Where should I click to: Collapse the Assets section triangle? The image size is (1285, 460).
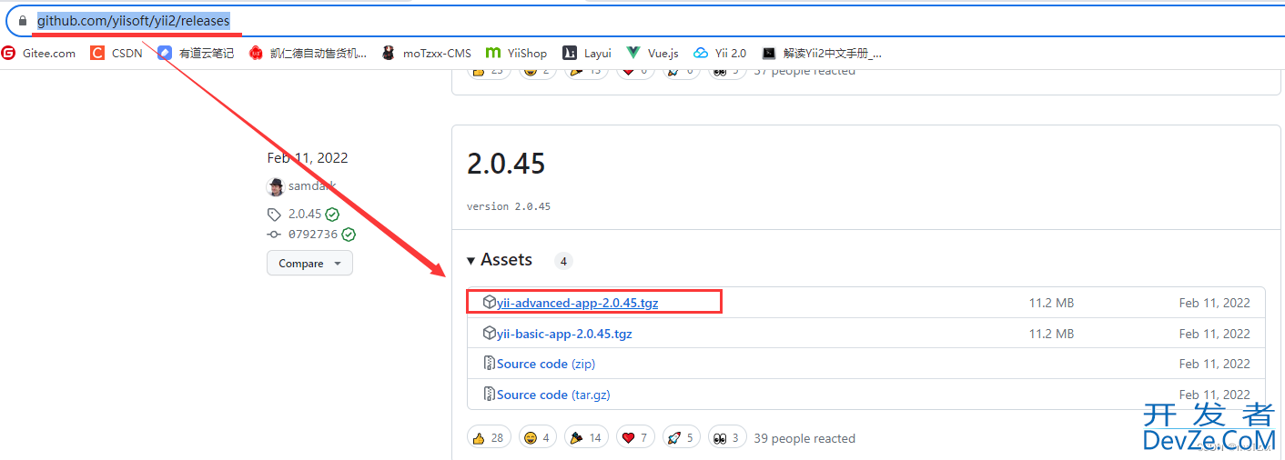click(471, 261)
